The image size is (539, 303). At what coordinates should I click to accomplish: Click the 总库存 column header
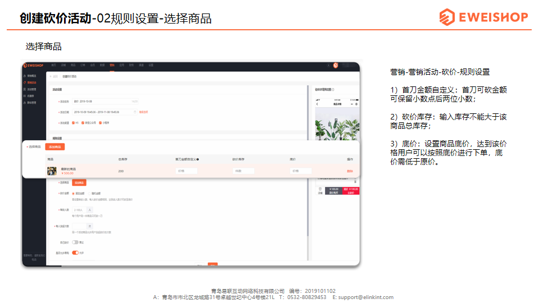click(x=123, y=159)
